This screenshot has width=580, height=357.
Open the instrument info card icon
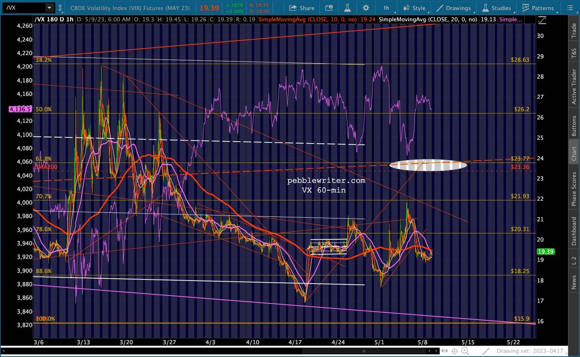coord(329,8)
